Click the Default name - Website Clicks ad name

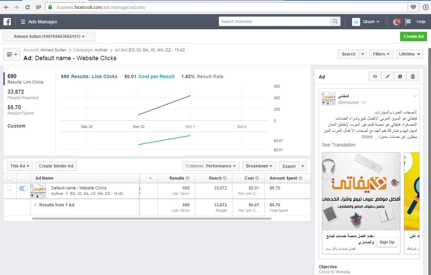point(79,188)
